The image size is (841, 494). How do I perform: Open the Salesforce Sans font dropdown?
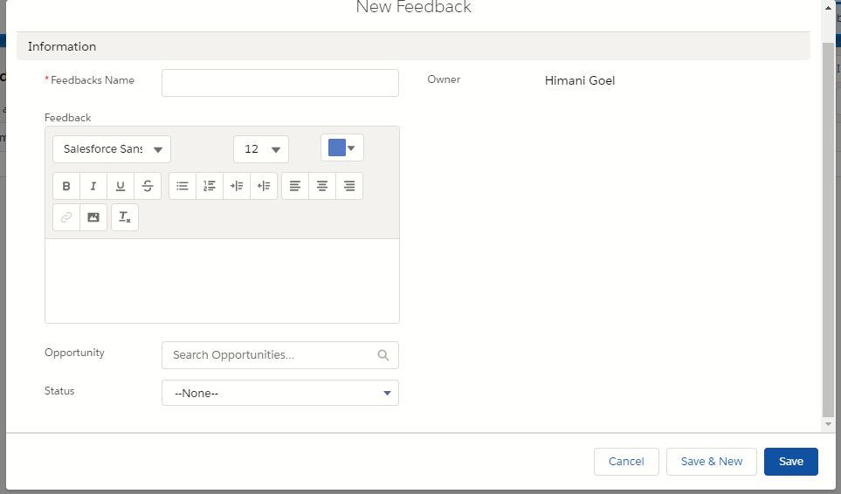click(x=112, y=149)
